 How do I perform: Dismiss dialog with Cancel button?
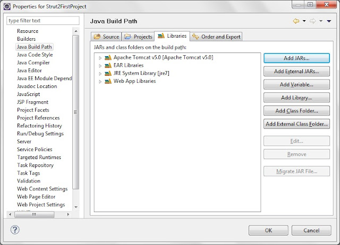pyautogui.click(x=311, y=230)
